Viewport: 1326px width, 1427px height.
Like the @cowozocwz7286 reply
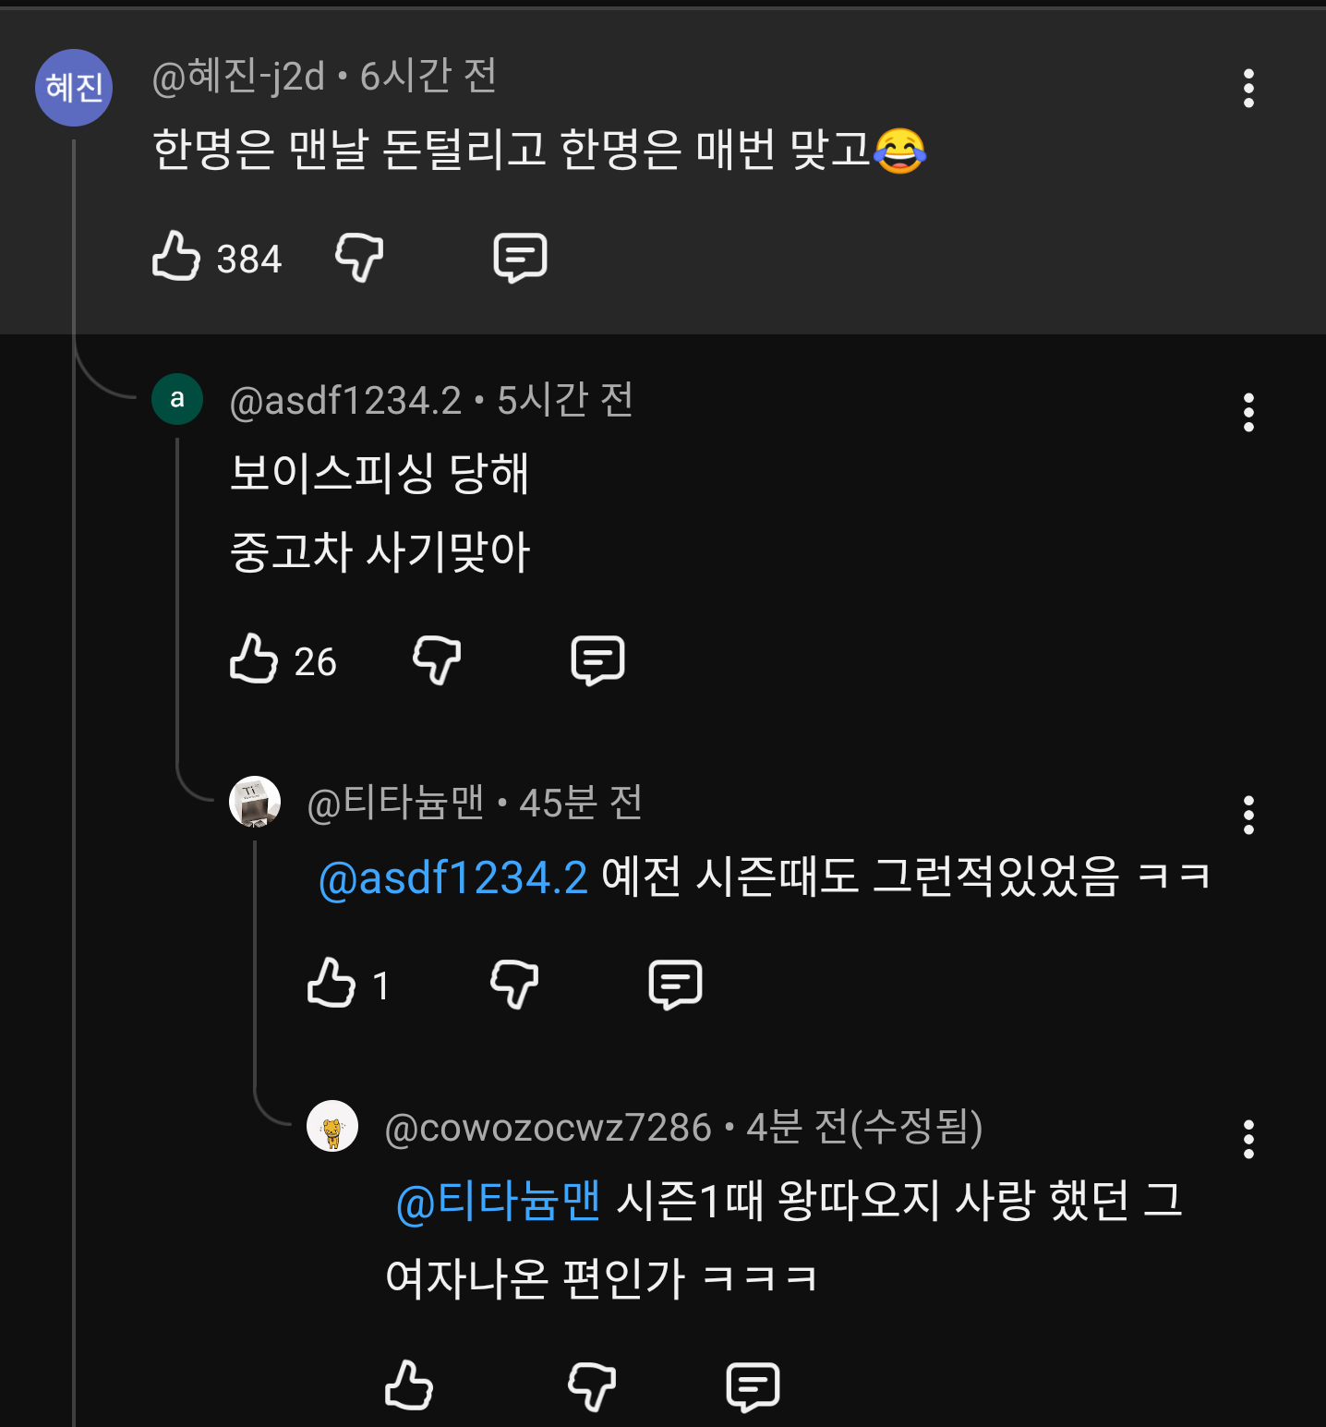408,1385
